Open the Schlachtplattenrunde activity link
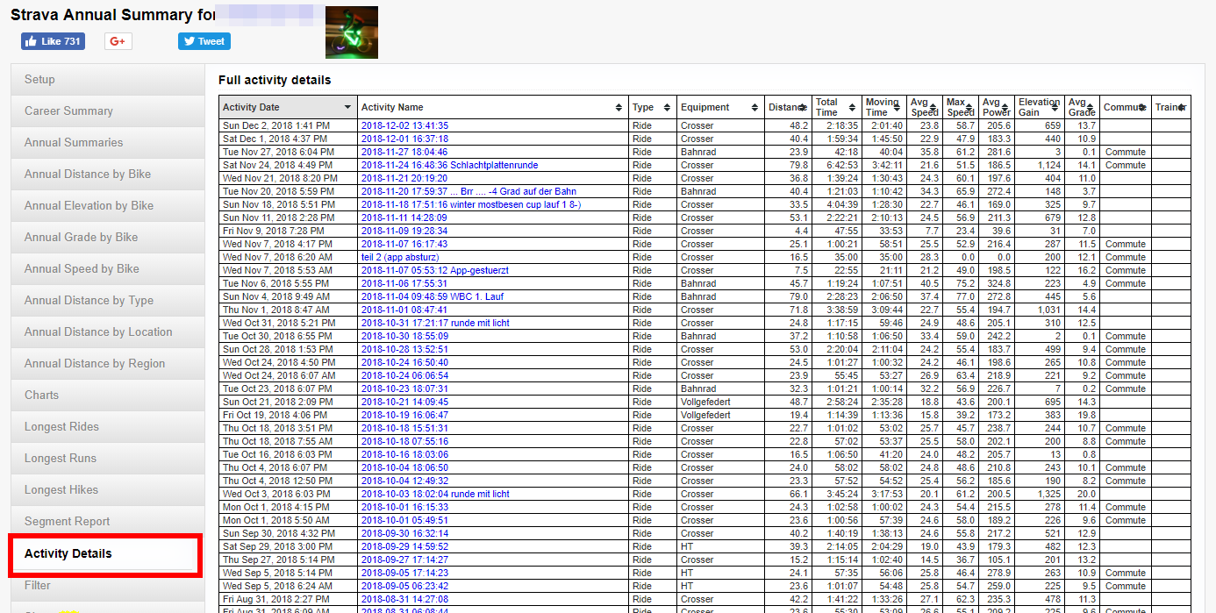Screen dimensions: 1216x613 pos(449,165)
